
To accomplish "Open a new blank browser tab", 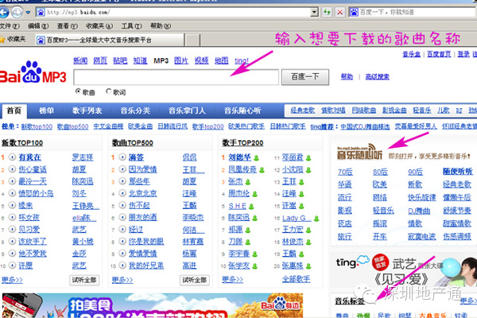I will [193, 40].
